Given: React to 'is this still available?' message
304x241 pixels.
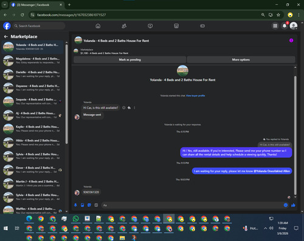Looking at the screenshot, I should pyautogui.click(x=124, y=108).
